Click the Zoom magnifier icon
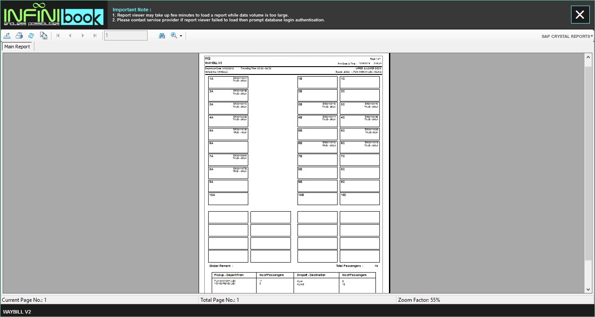Screen dimensions: 595x317 point(174,36)
